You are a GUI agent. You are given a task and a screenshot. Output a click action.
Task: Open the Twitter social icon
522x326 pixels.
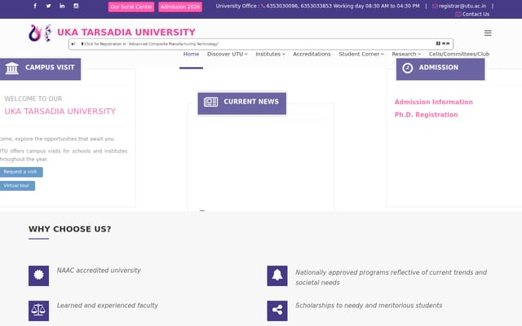tap(49, 6)
